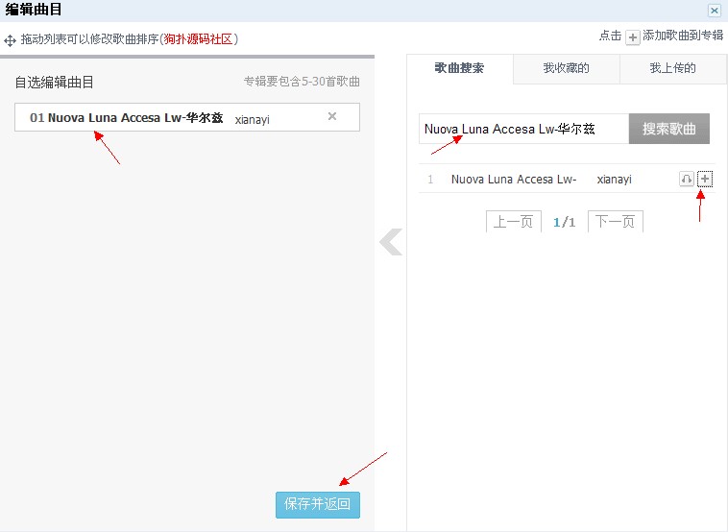Click artist xianayi in the search result row

(x=615, y=180)
